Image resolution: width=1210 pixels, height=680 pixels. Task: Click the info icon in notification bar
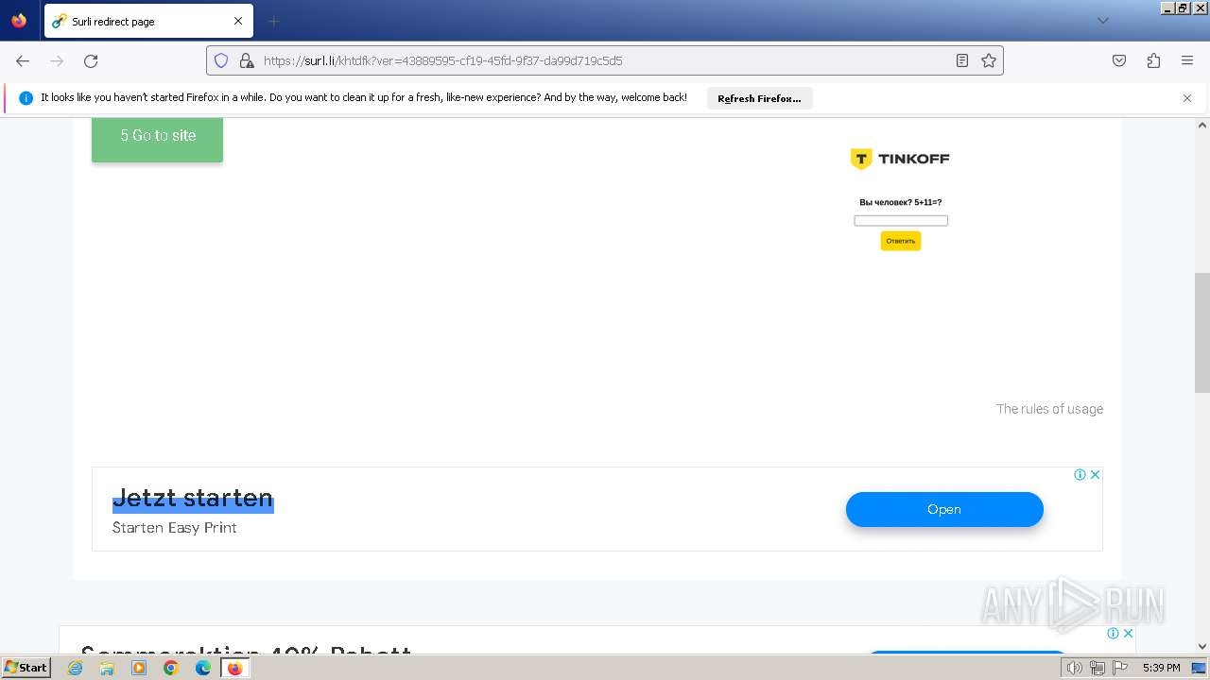pos(26,98)
